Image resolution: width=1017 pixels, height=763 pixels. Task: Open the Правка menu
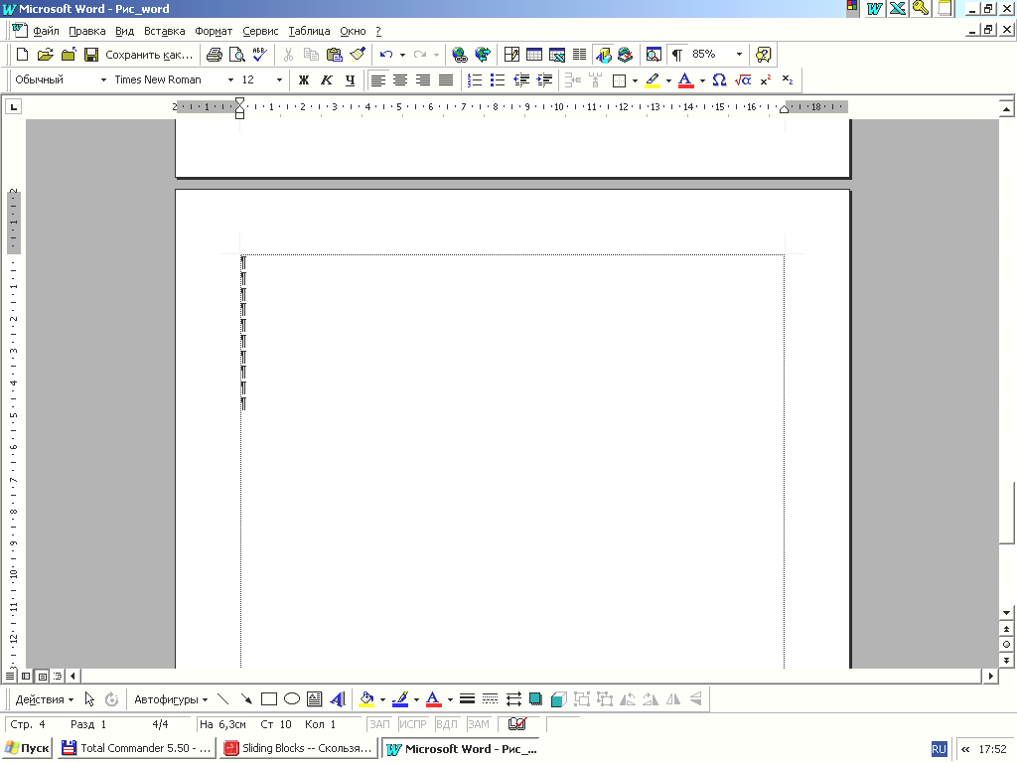(87, 31)
